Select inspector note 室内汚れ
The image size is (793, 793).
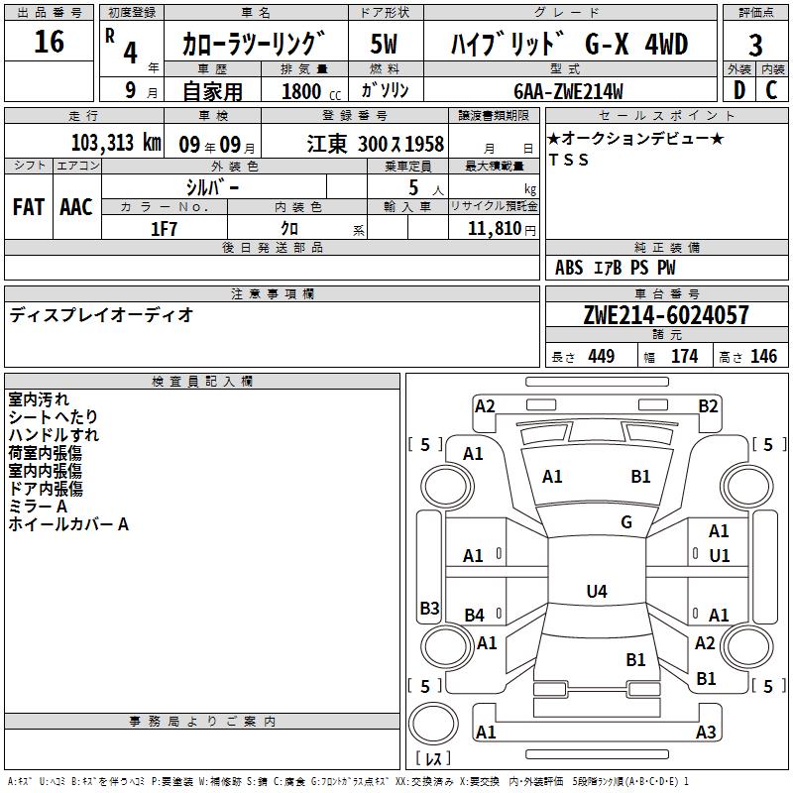click(x=39, y=399)
